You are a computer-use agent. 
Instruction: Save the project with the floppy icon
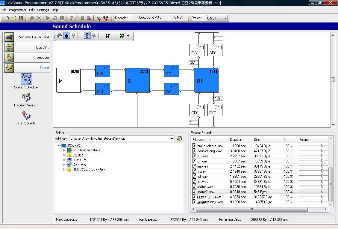coord(21,18)
